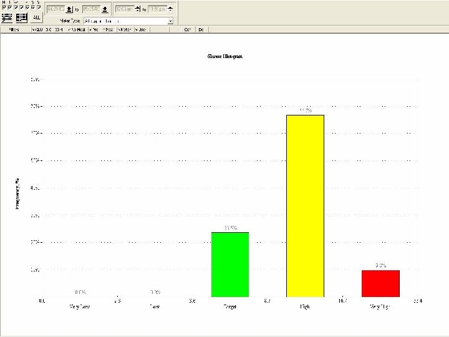Click the green Target histogram bar

(230, 265)
